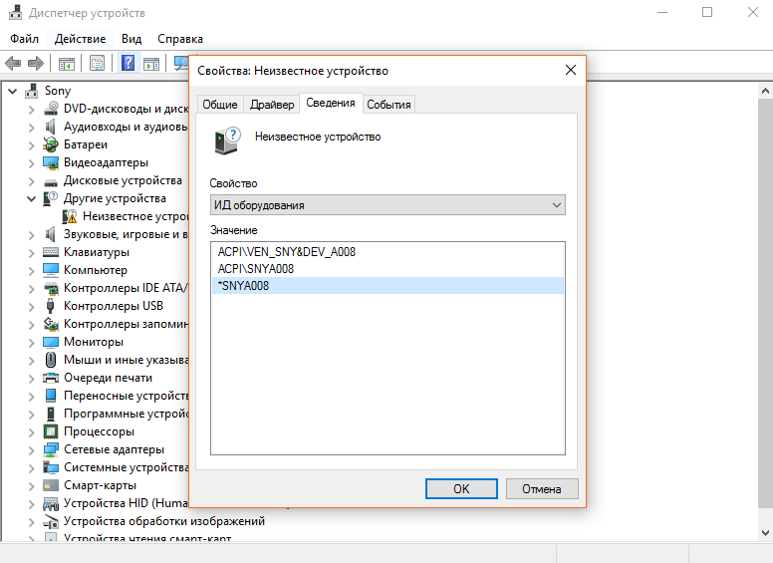Collapse the Другие устройства tree node
Screen dimensions: 773x563
tap(31, 198)
